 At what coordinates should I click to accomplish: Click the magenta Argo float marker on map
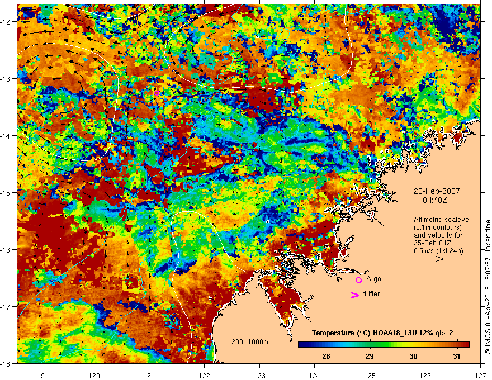[x=157, y=93]
